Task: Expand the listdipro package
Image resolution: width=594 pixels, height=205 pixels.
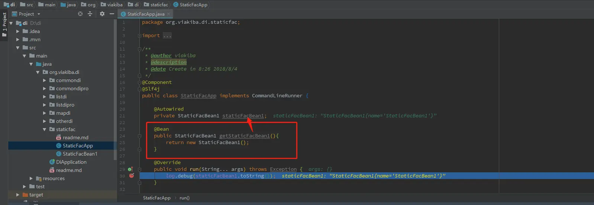Action: (x=44, y=105)
